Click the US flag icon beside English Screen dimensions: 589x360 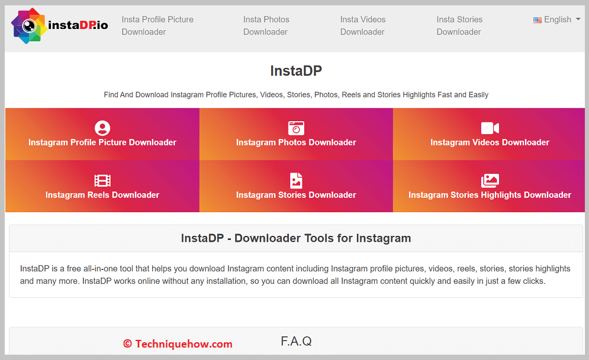pos(537,20)
